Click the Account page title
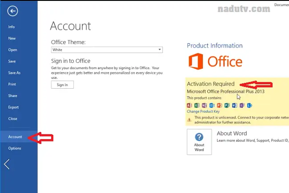The height and width of the screenshot is (193, 289). click(x=70, y=26)
